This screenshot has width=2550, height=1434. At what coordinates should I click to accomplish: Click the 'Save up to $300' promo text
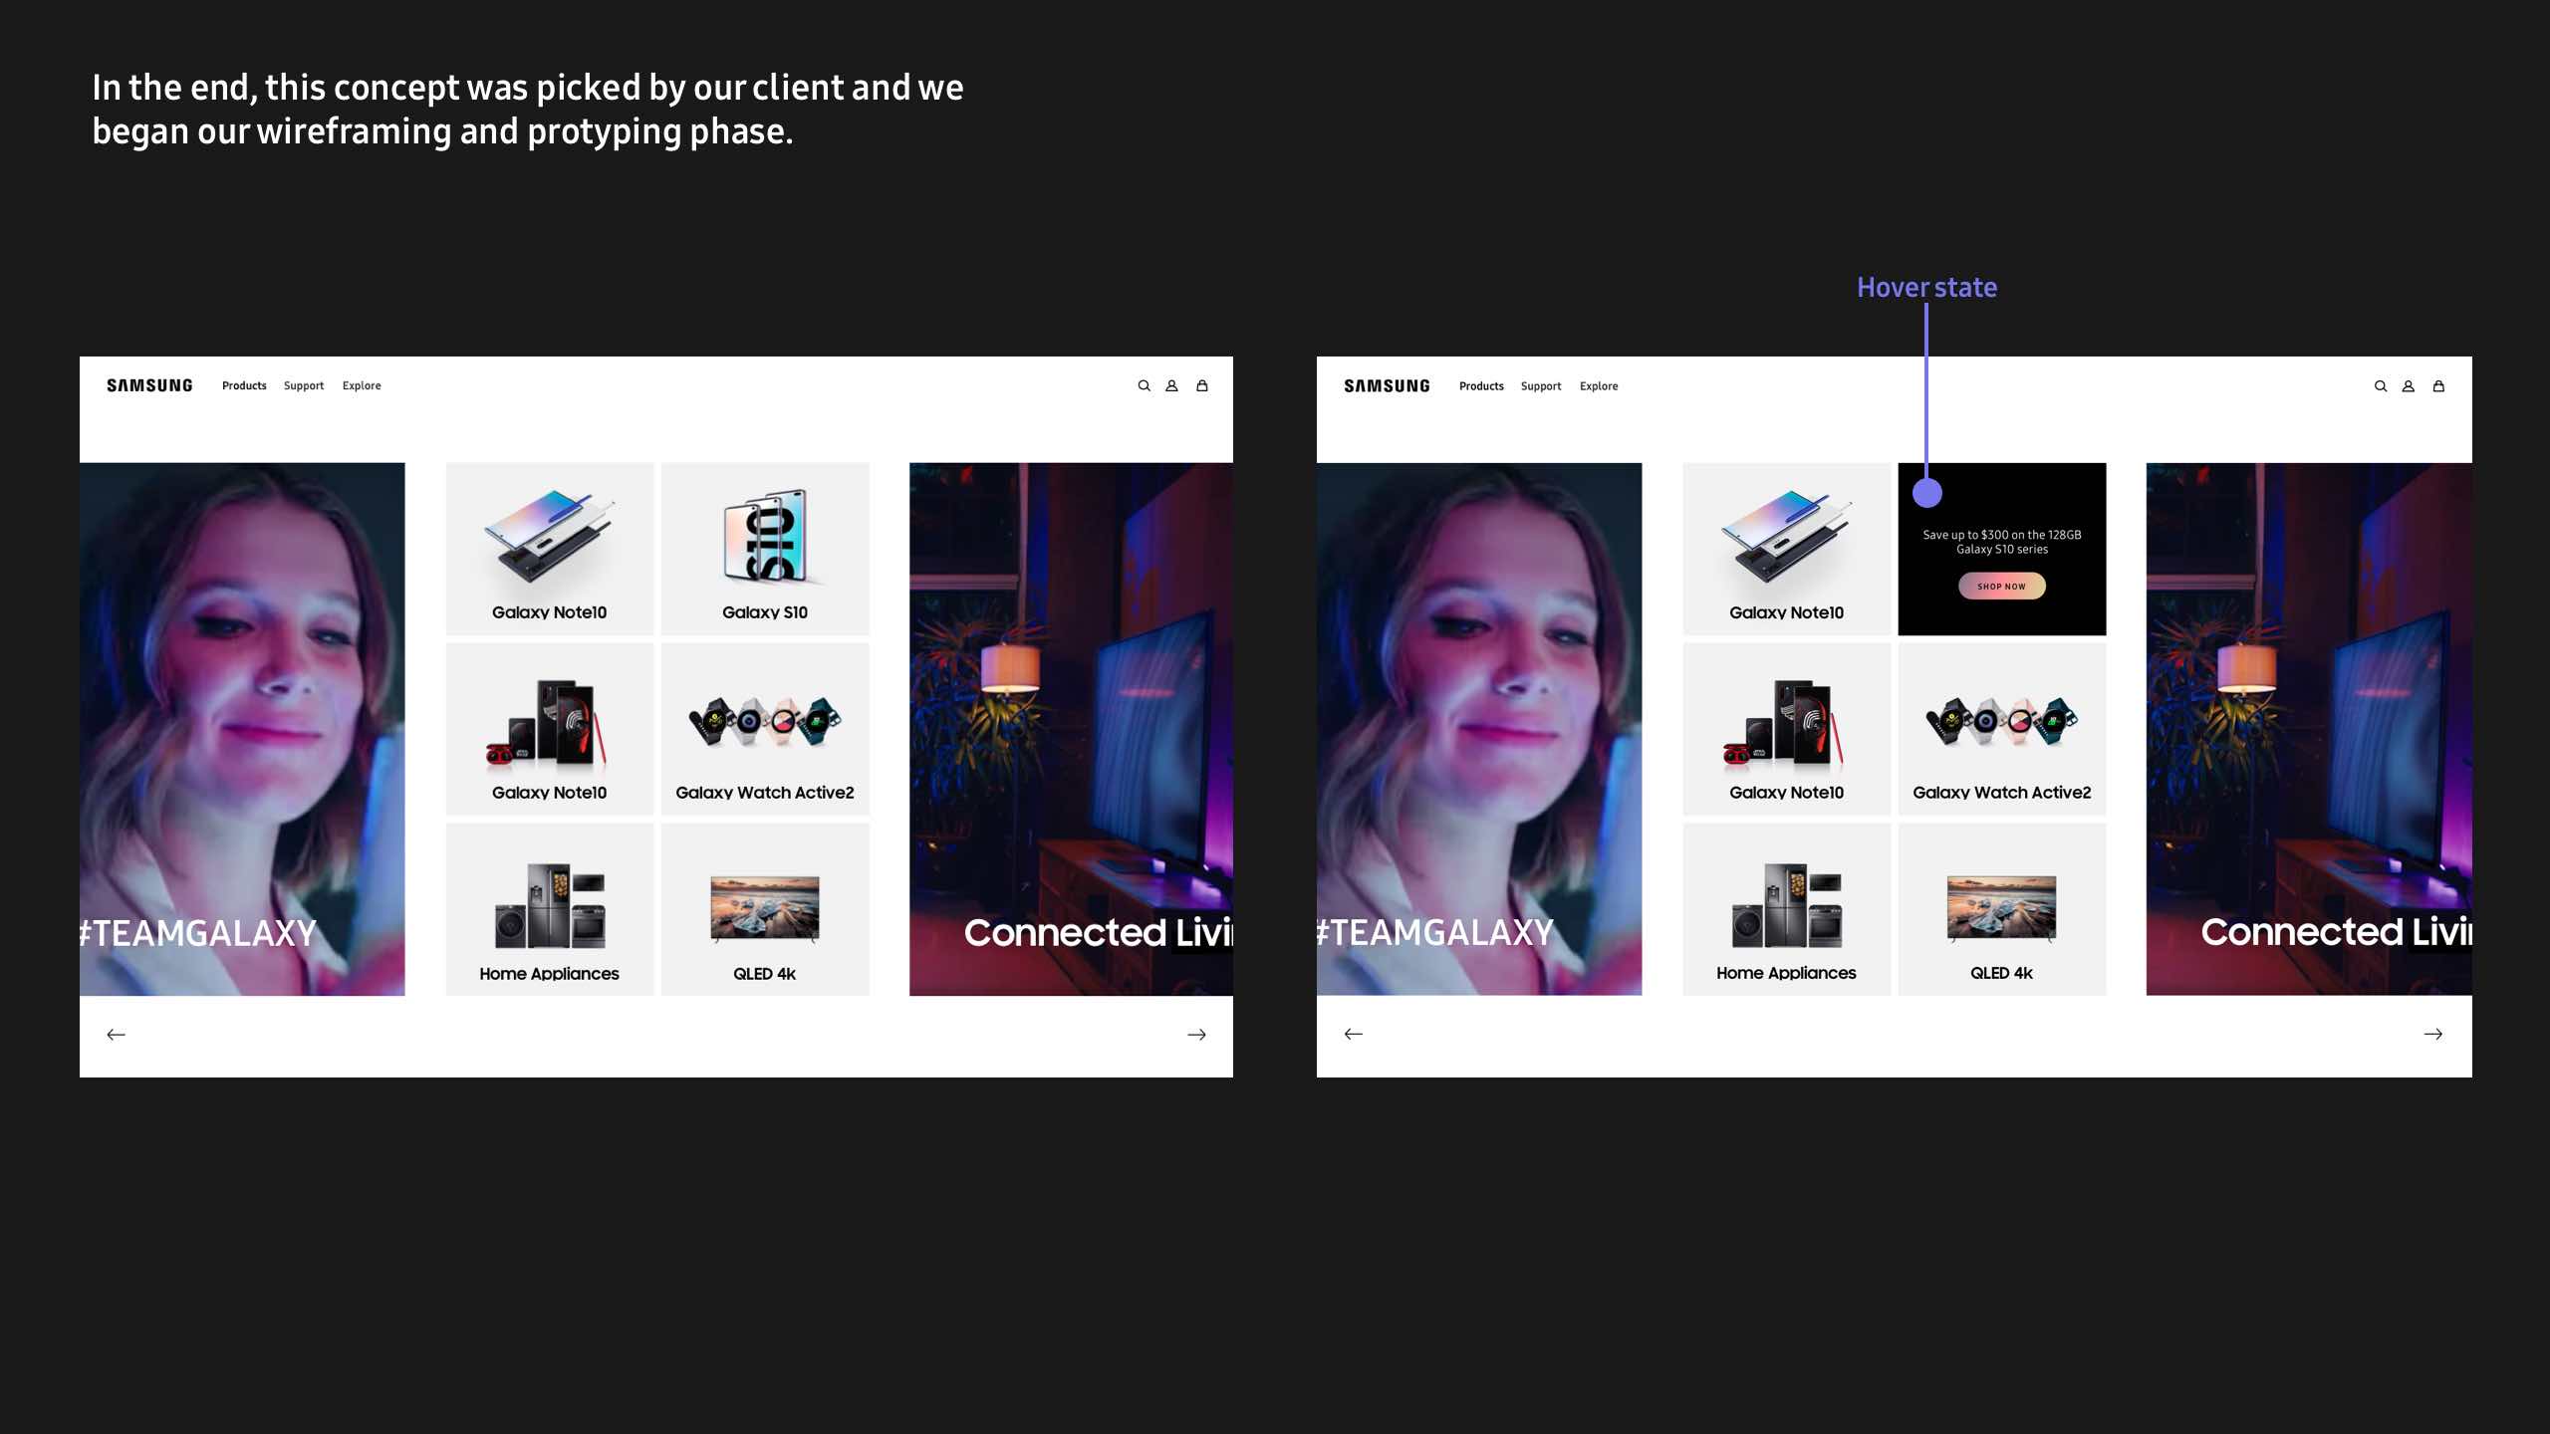pos(2002,542)
